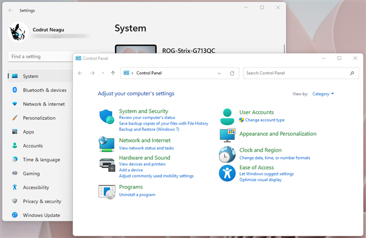This screenshot has height=238, width=366.
Task: Click Appearance and Personalization monitor icon
Action: click(228, 135)
